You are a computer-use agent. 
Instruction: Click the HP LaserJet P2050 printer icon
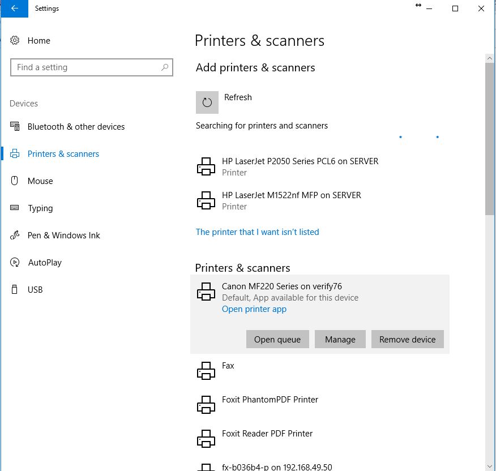coord(206,166)
